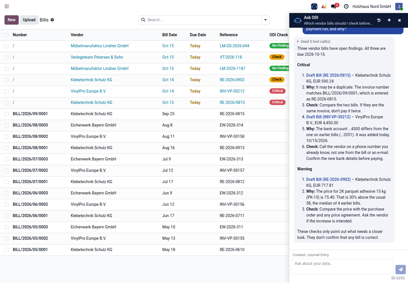The height and width of the screenshot is (283, 408).
Task: Open the BILL/2026/06/0002 row
Action: click(144, 205)
